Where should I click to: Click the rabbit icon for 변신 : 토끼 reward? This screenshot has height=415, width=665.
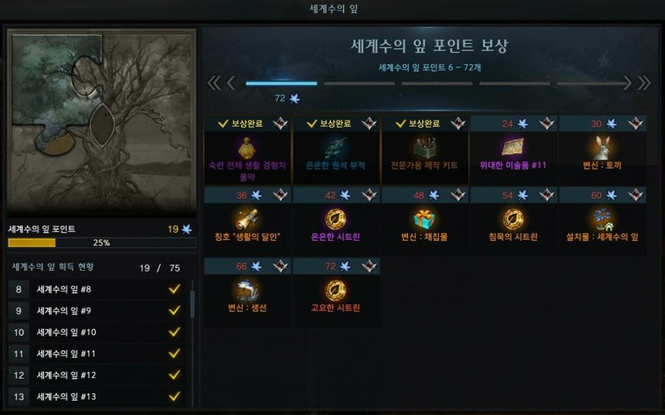[x=602, y=147]
